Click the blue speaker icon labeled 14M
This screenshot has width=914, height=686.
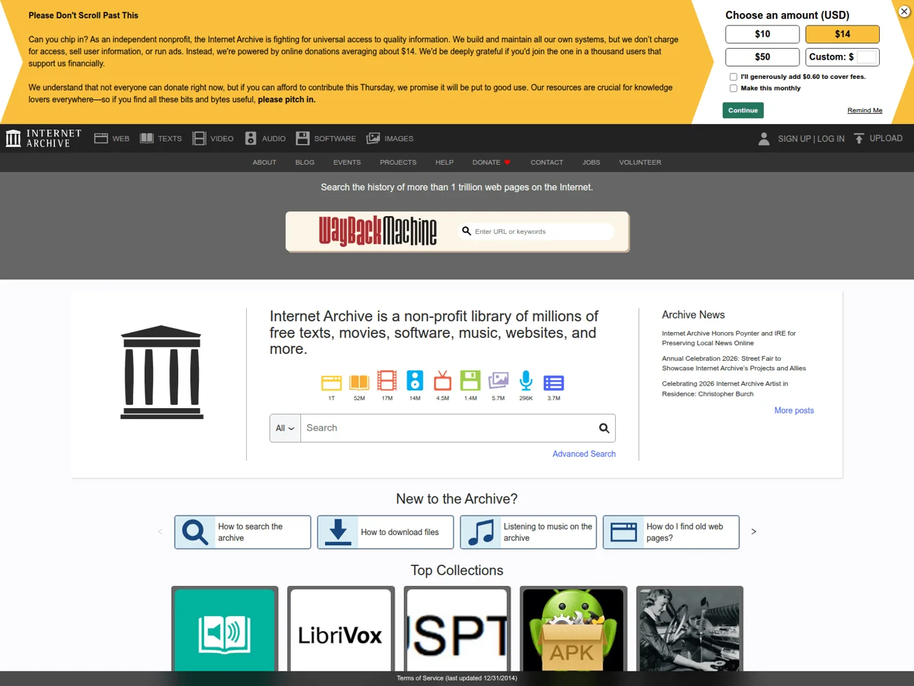415,381
